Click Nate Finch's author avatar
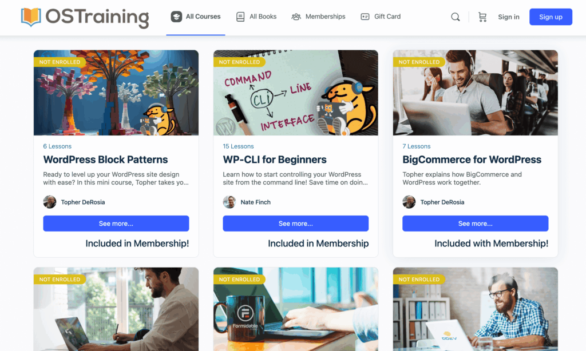This screenshot has width=586, height=351. point(229,202)
